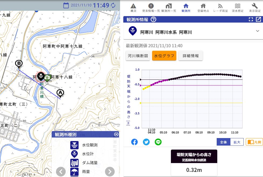Image resolution: width=263 pixels, height=177 pixels.
Task: Click the green camera marker on map
Action: (47, 78)
